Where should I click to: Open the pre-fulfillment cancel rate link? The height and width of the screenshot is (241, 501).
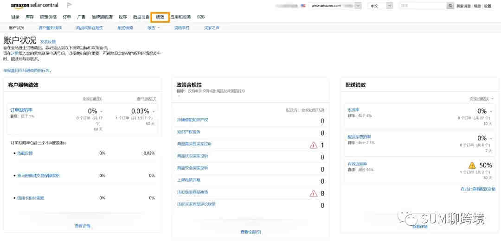tap(359, 137)
